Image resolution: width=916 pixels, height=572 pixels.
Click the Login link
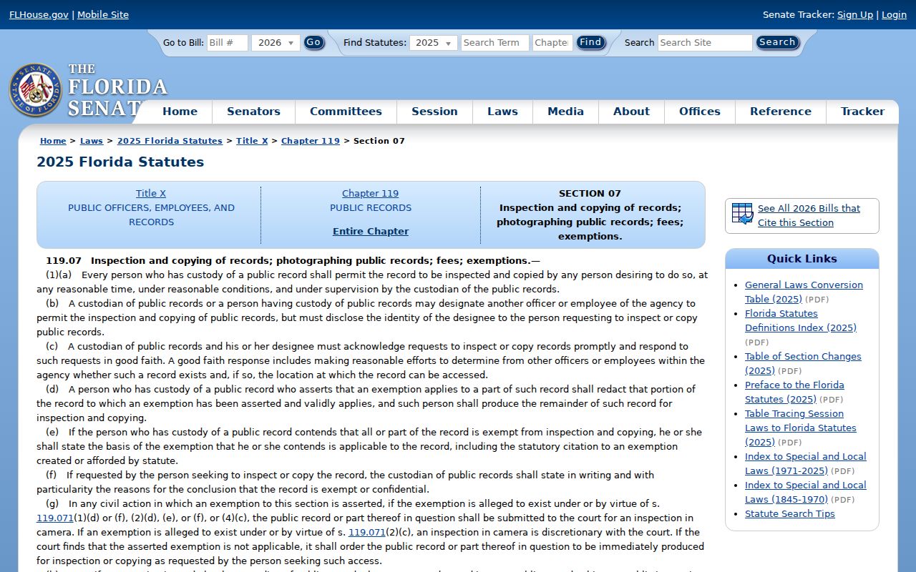point(894,14)
